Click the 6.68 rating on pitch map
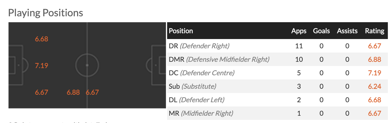This screenshot has height=123, width=389. click(41, 39)
